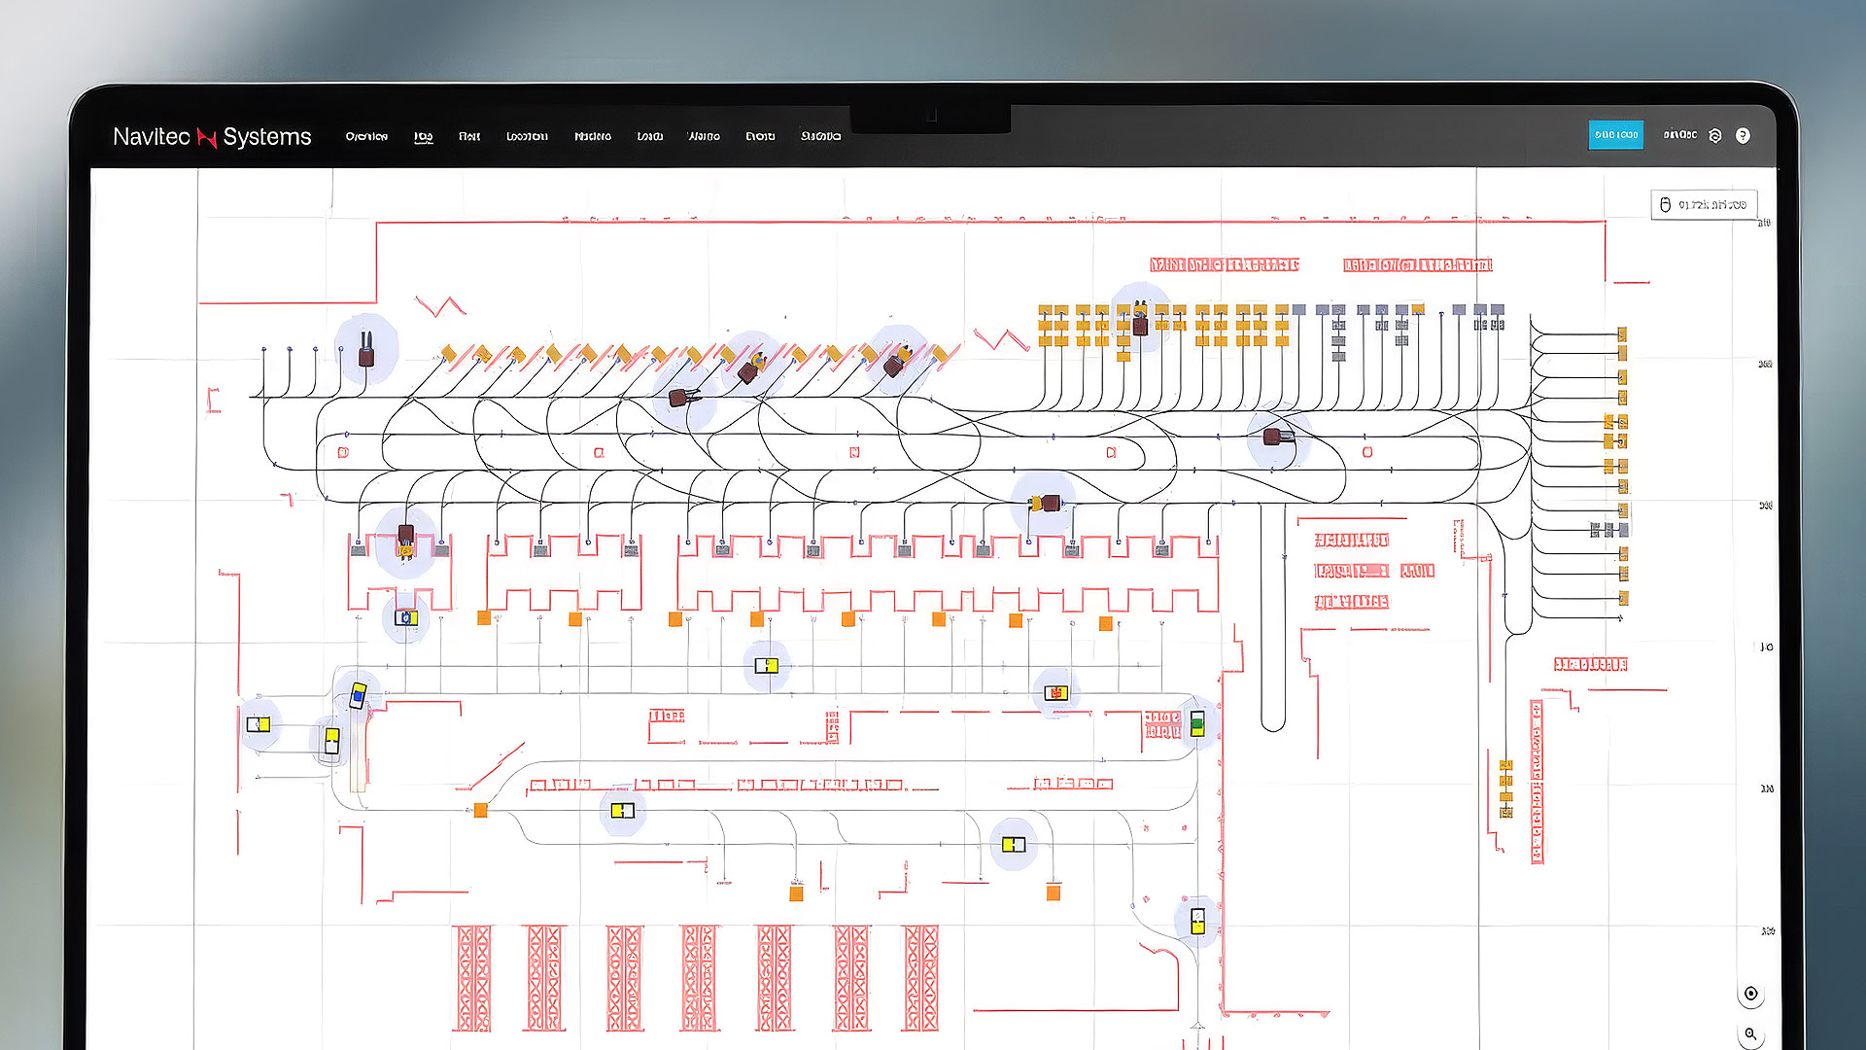Select the forklift on the right track loop

pyautogui.click(x=1277, y=437)
